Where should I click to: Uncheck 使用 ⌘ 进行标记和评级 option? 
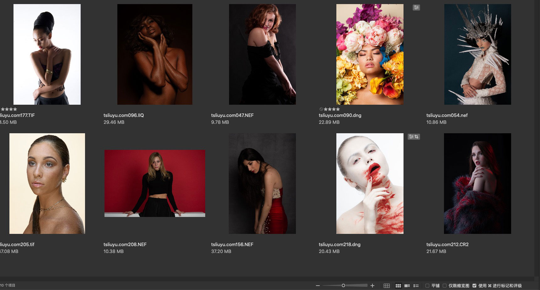(x=474, y=286)
